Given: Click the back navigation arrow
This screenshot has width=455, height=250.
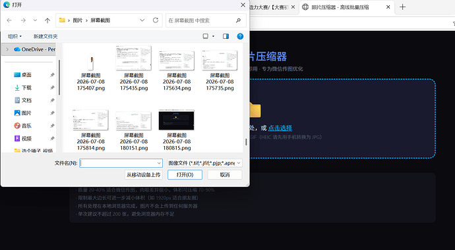Looking at the screenshot, I should point(9,20).
